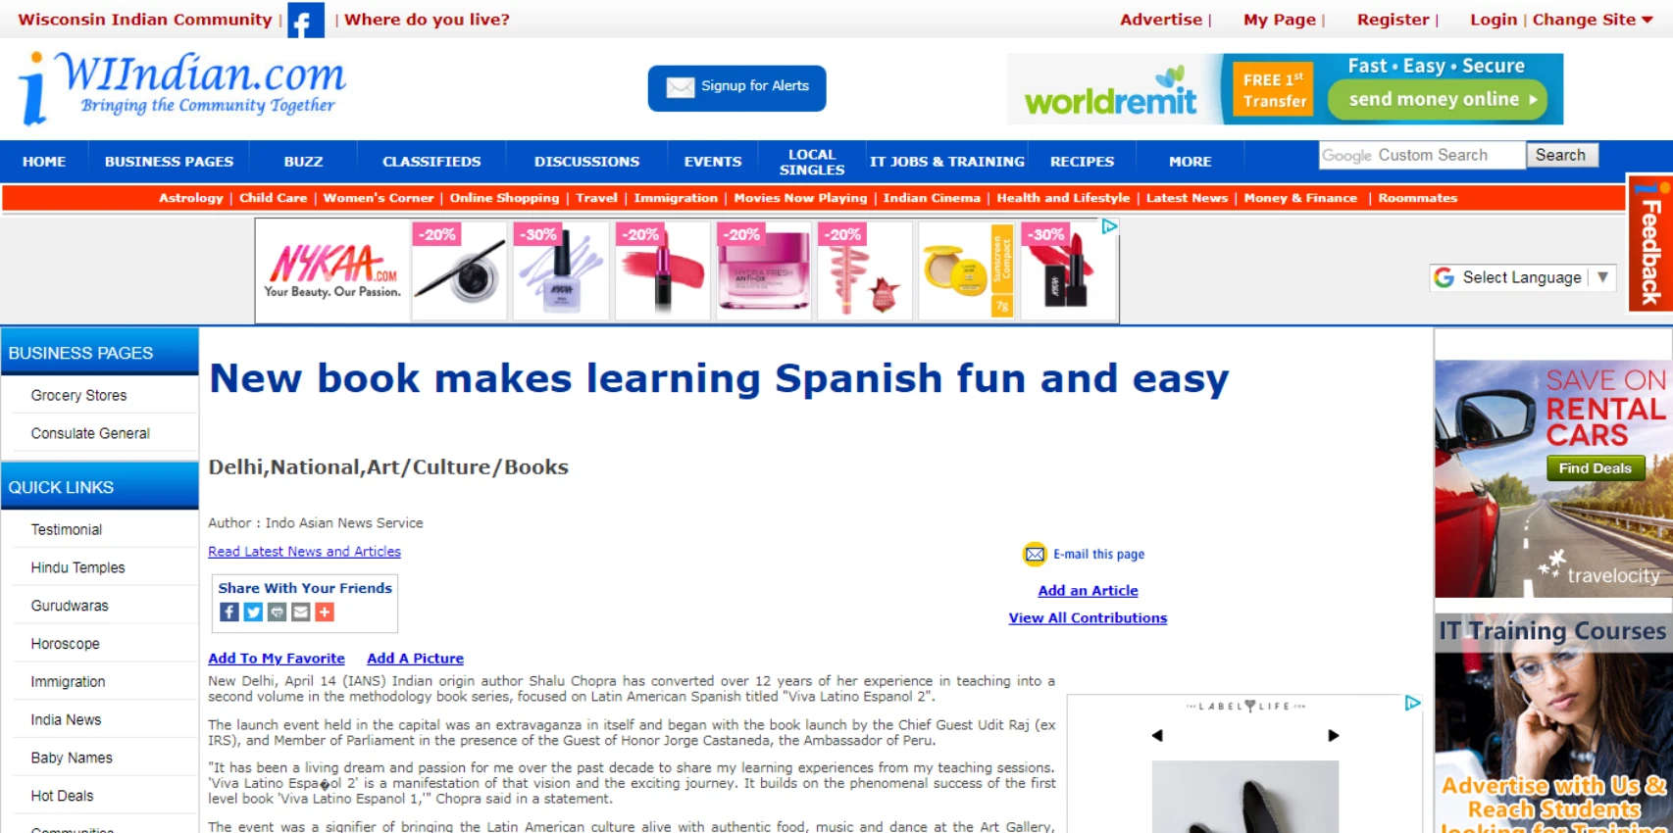
Task: Click the Facebook icon in top bar
Action: tap(305, 21)
